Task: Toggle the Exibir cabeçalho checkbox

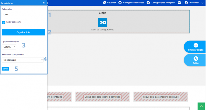Action: point(4,22)
